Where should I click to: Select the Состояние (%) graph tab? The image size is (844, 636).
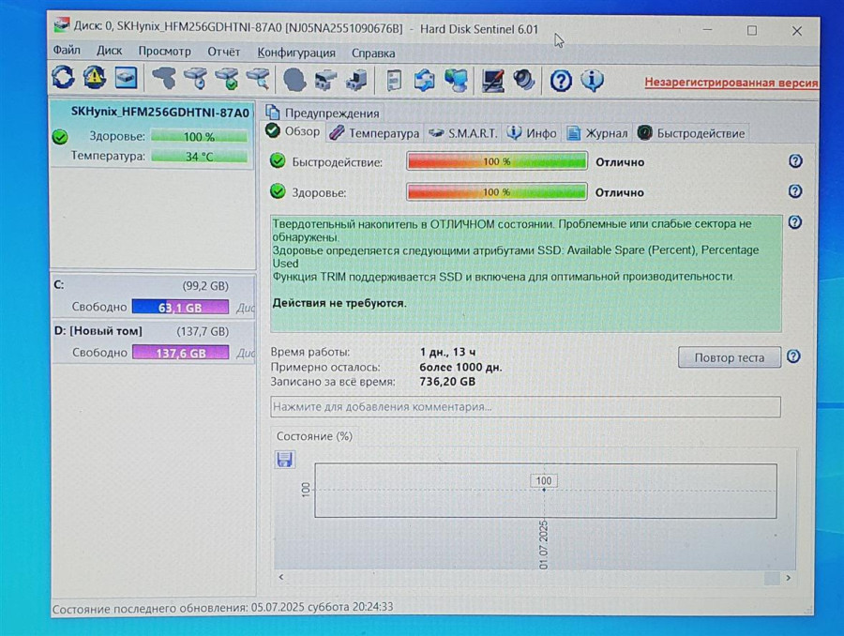pyautogui.click(x=314, y=435)
